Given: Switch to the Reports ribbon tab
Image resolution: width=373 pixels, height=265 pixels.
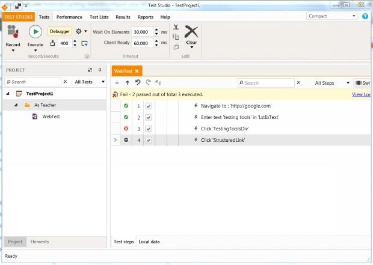Looking at the screenshot, I should click(146, 17).
